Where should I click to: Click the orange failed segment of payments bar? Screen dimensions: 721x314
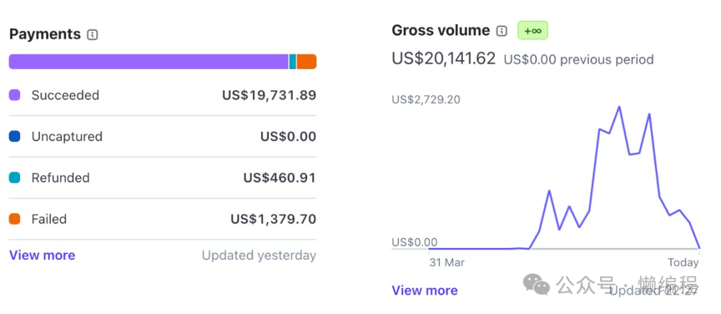(306, 62)
